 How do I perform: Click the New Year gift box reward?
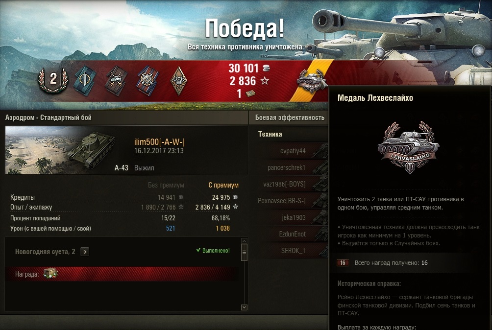click(50, 273)
